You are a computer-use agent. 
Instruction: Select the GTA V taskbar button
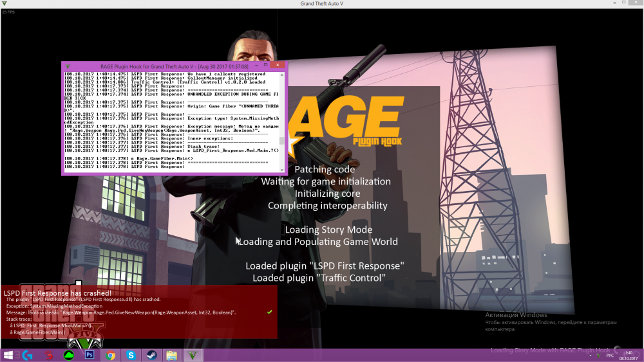(x=192, y=355)
